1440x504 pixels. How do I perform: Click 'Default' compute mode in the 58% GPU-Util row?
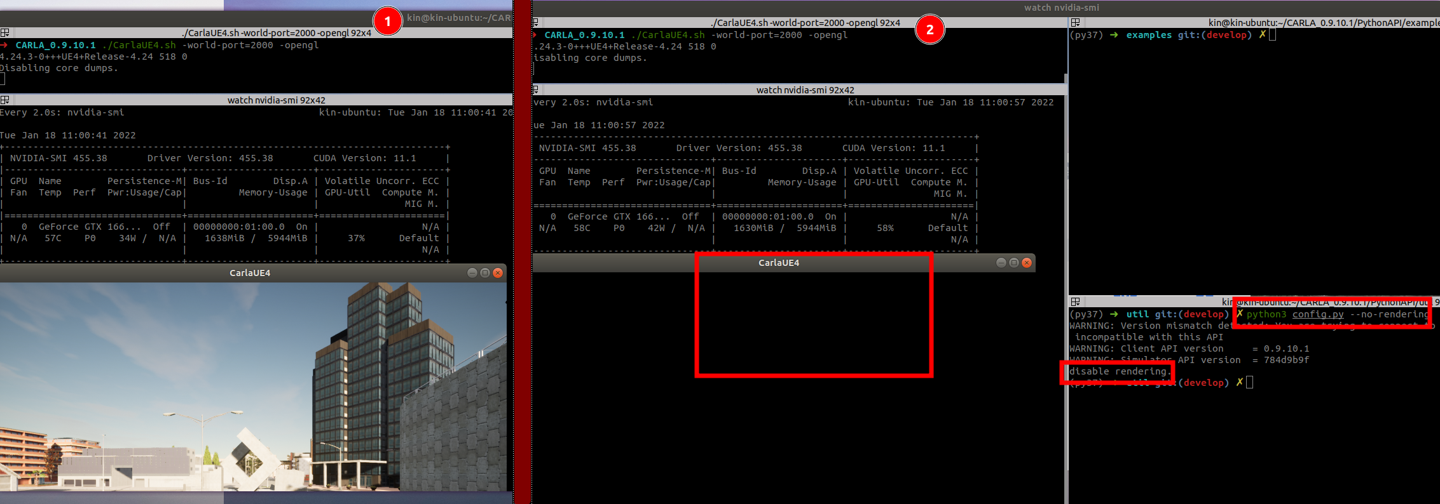pyautogui.click(x=947, y=229)
